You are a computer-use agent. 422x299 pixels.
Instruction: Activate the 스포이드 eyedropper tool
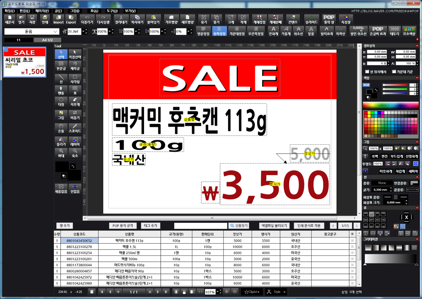(x=75, y=128)
